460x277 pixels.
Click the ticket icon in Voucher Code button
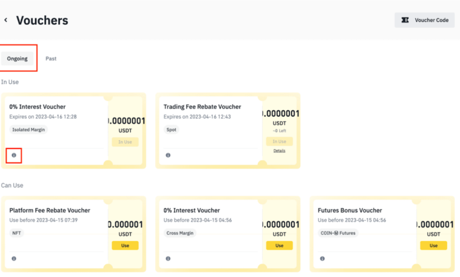tap(405, 20)
